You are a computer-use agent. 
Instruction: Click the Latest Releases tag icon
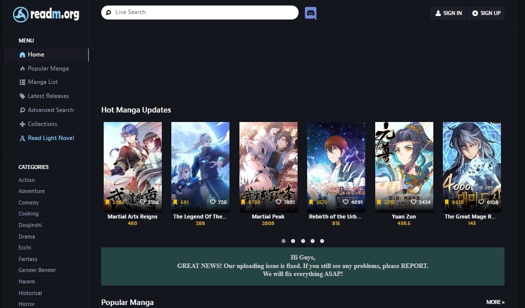click(x=23, y=96)
